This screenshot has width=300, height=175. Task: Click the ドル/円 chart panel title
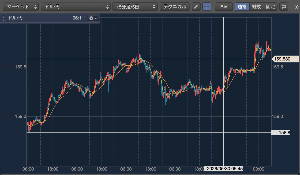point(15,18)
